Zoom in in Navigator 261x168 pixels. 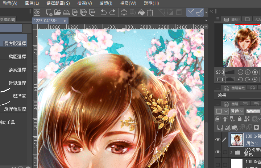coord(248,72)
